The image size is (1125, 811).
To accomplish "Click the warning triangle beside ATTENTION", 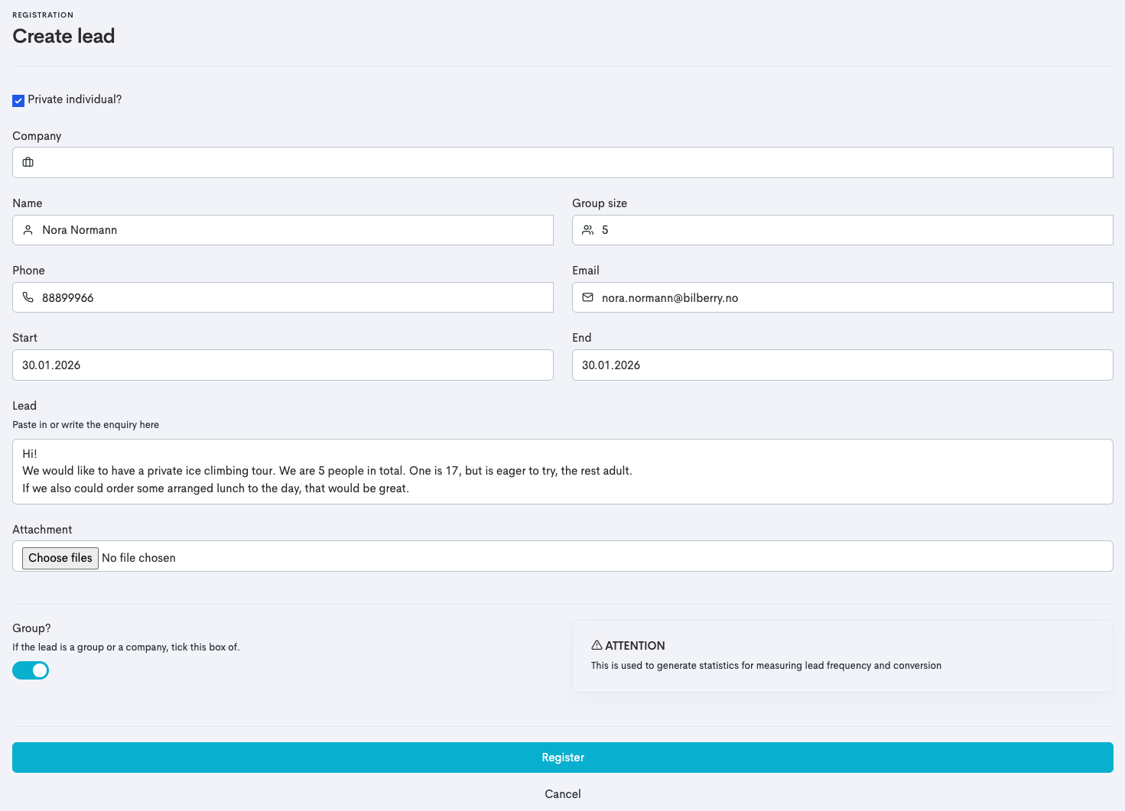I will pos(597,645).
